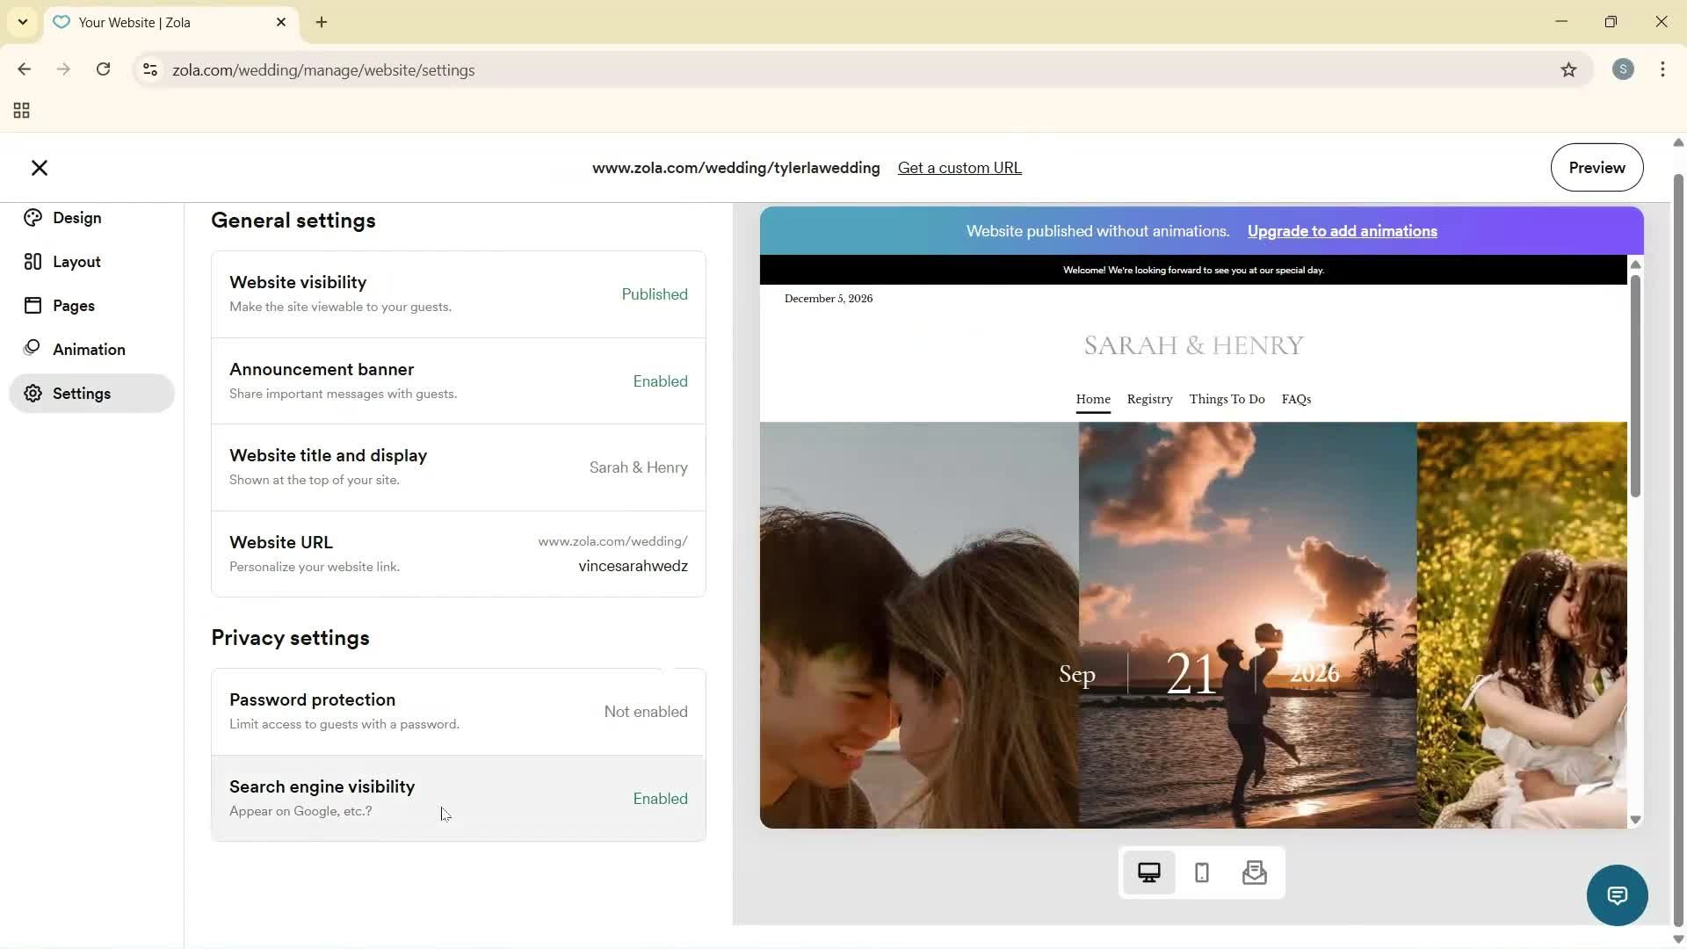Viewport: 1687px width, 949px height.
Task: Switch to the Animation section
Action: [x=88, y=349]
